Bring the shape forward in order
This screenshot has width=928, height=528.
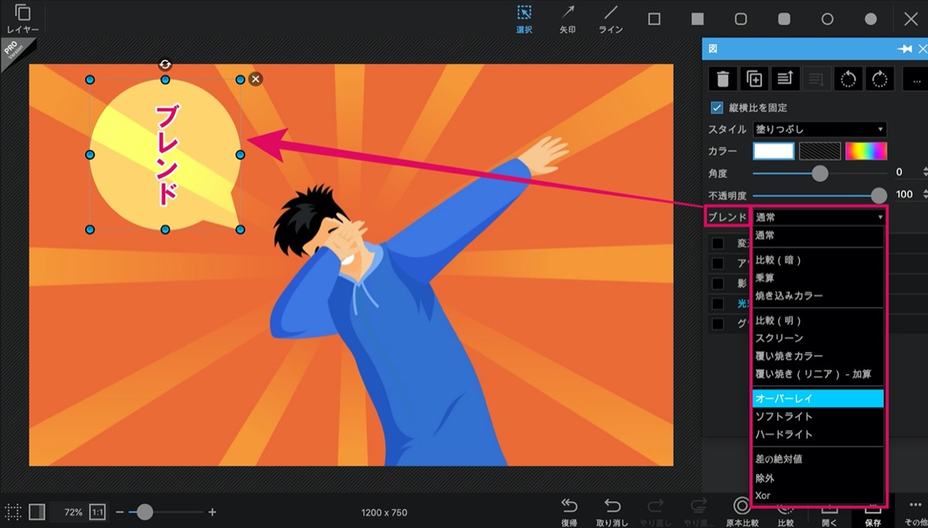785,79
